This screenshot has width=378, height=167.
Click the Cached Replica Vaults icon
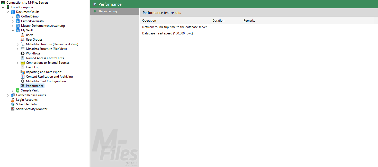pos(13,95)
